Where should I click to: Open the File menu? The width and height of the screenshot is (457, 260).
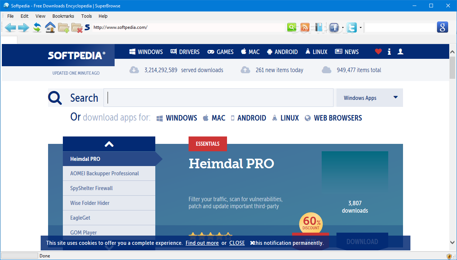pyautogui.click(x=10, y=16)
